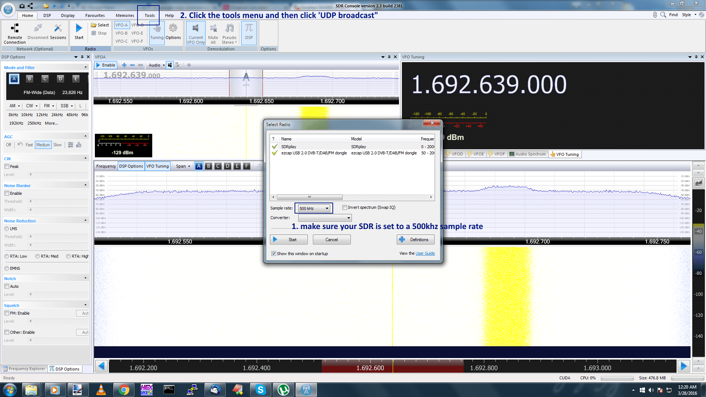Screen dimensions: 706x397
Task: Open the Favourites ribbon tab
Action: point(95,15)
